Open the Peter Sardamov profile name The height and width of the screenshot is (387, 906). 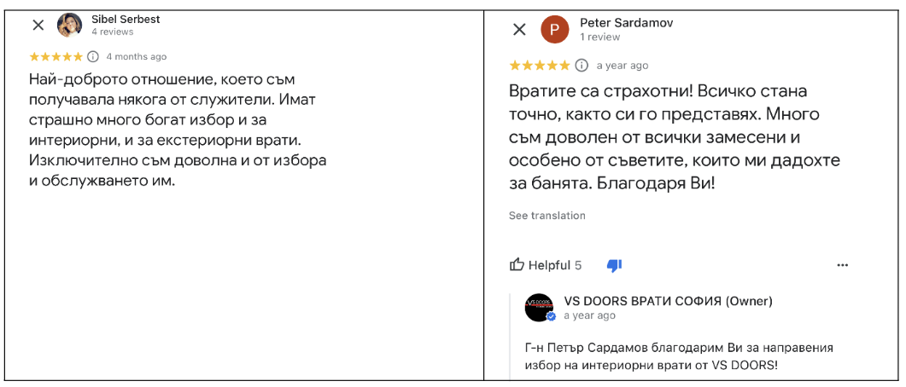click(626, 23)
